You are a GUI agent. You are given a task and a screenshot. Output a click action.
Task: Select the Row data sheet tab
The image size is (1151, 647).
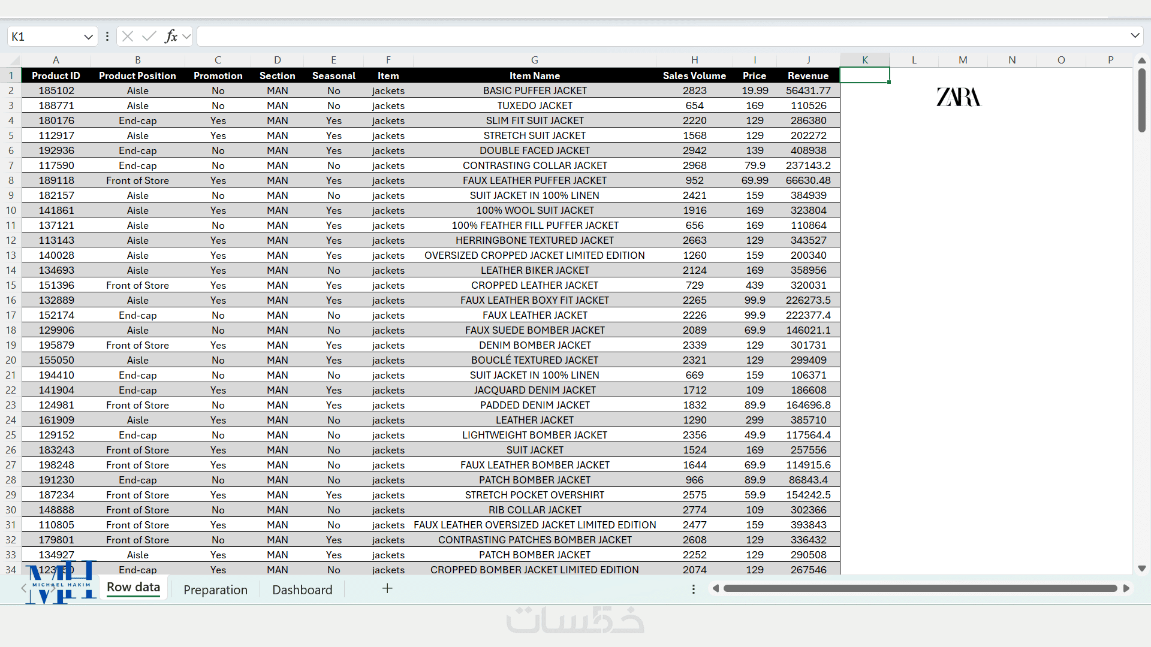[133, 587]
